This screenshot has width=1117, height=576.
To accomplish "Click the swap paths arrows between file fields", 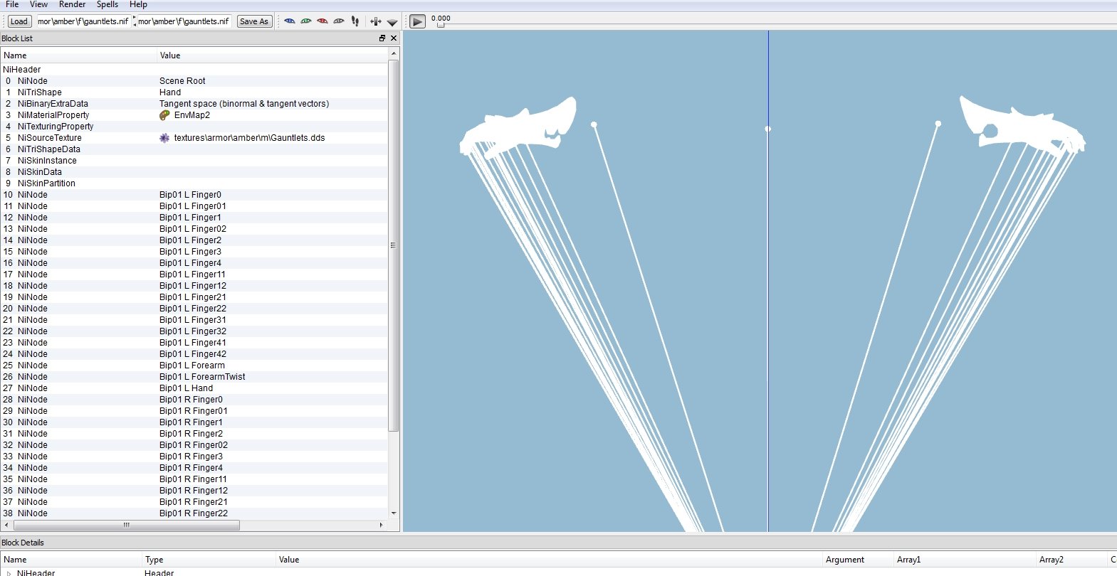I will point(134,21).
